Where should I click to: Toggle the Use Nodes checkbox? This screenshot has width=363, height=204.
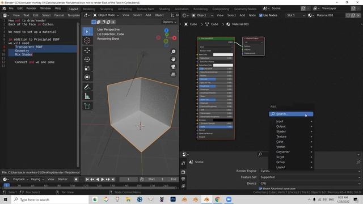point(261,15)
